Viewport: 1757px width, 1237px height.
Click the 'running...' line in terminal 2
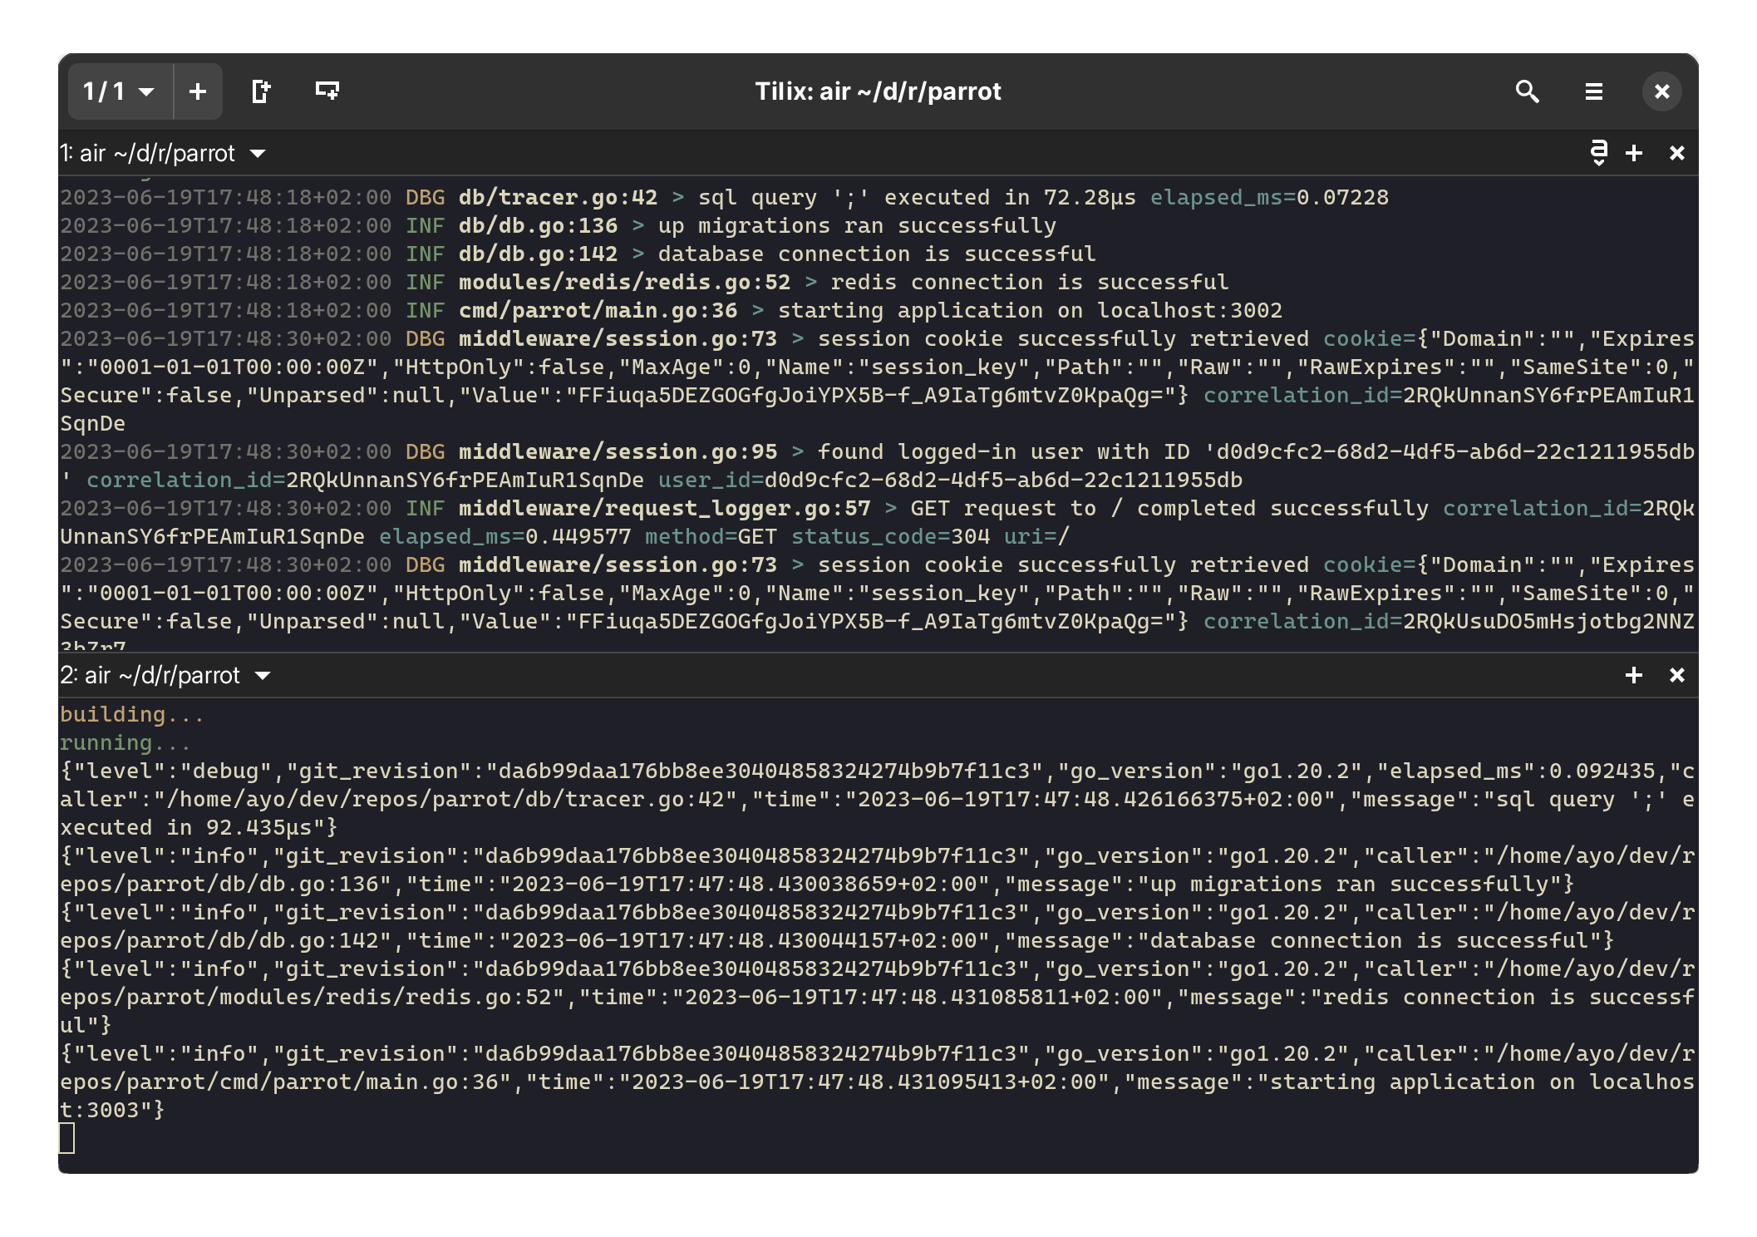[125, 743]
